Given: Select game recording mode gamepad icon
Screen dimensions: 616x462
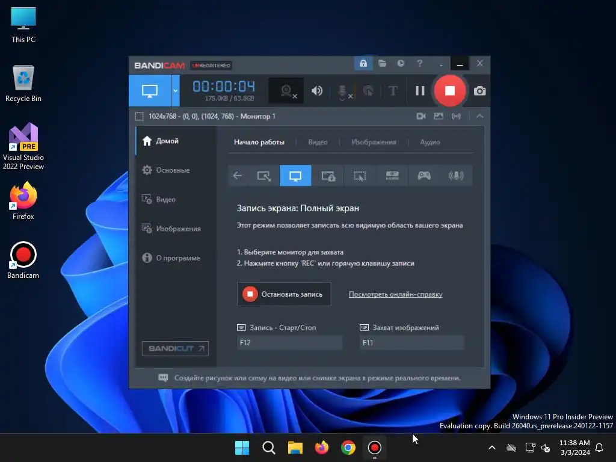Looking at the screenshot, I should pos(424,176).
